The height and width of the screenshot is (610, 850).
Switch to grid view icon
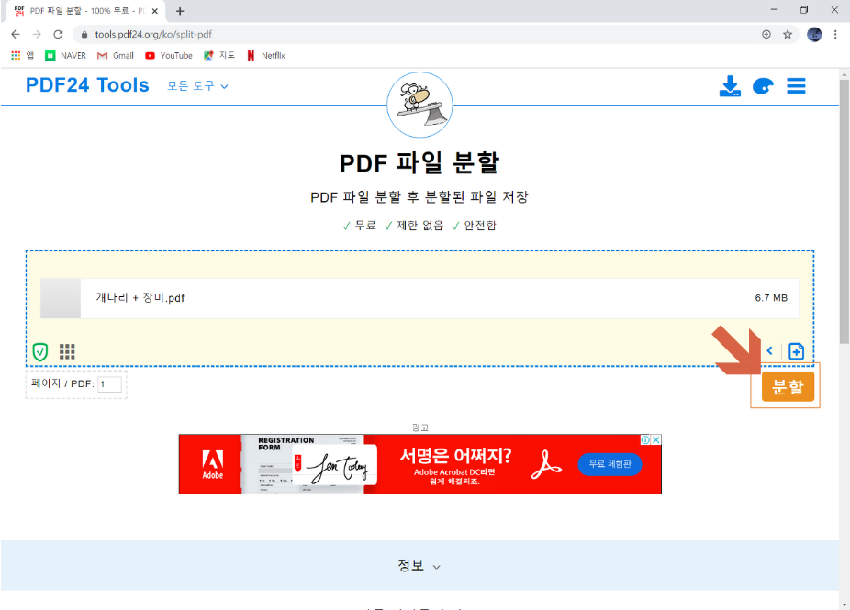coord(67,351)
